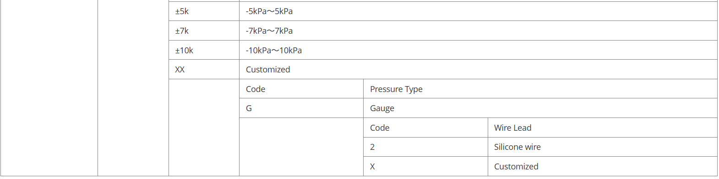Click the Code header beside Wire Lead
The width and height of the screenshot is (719, 179).
point(425,128)
